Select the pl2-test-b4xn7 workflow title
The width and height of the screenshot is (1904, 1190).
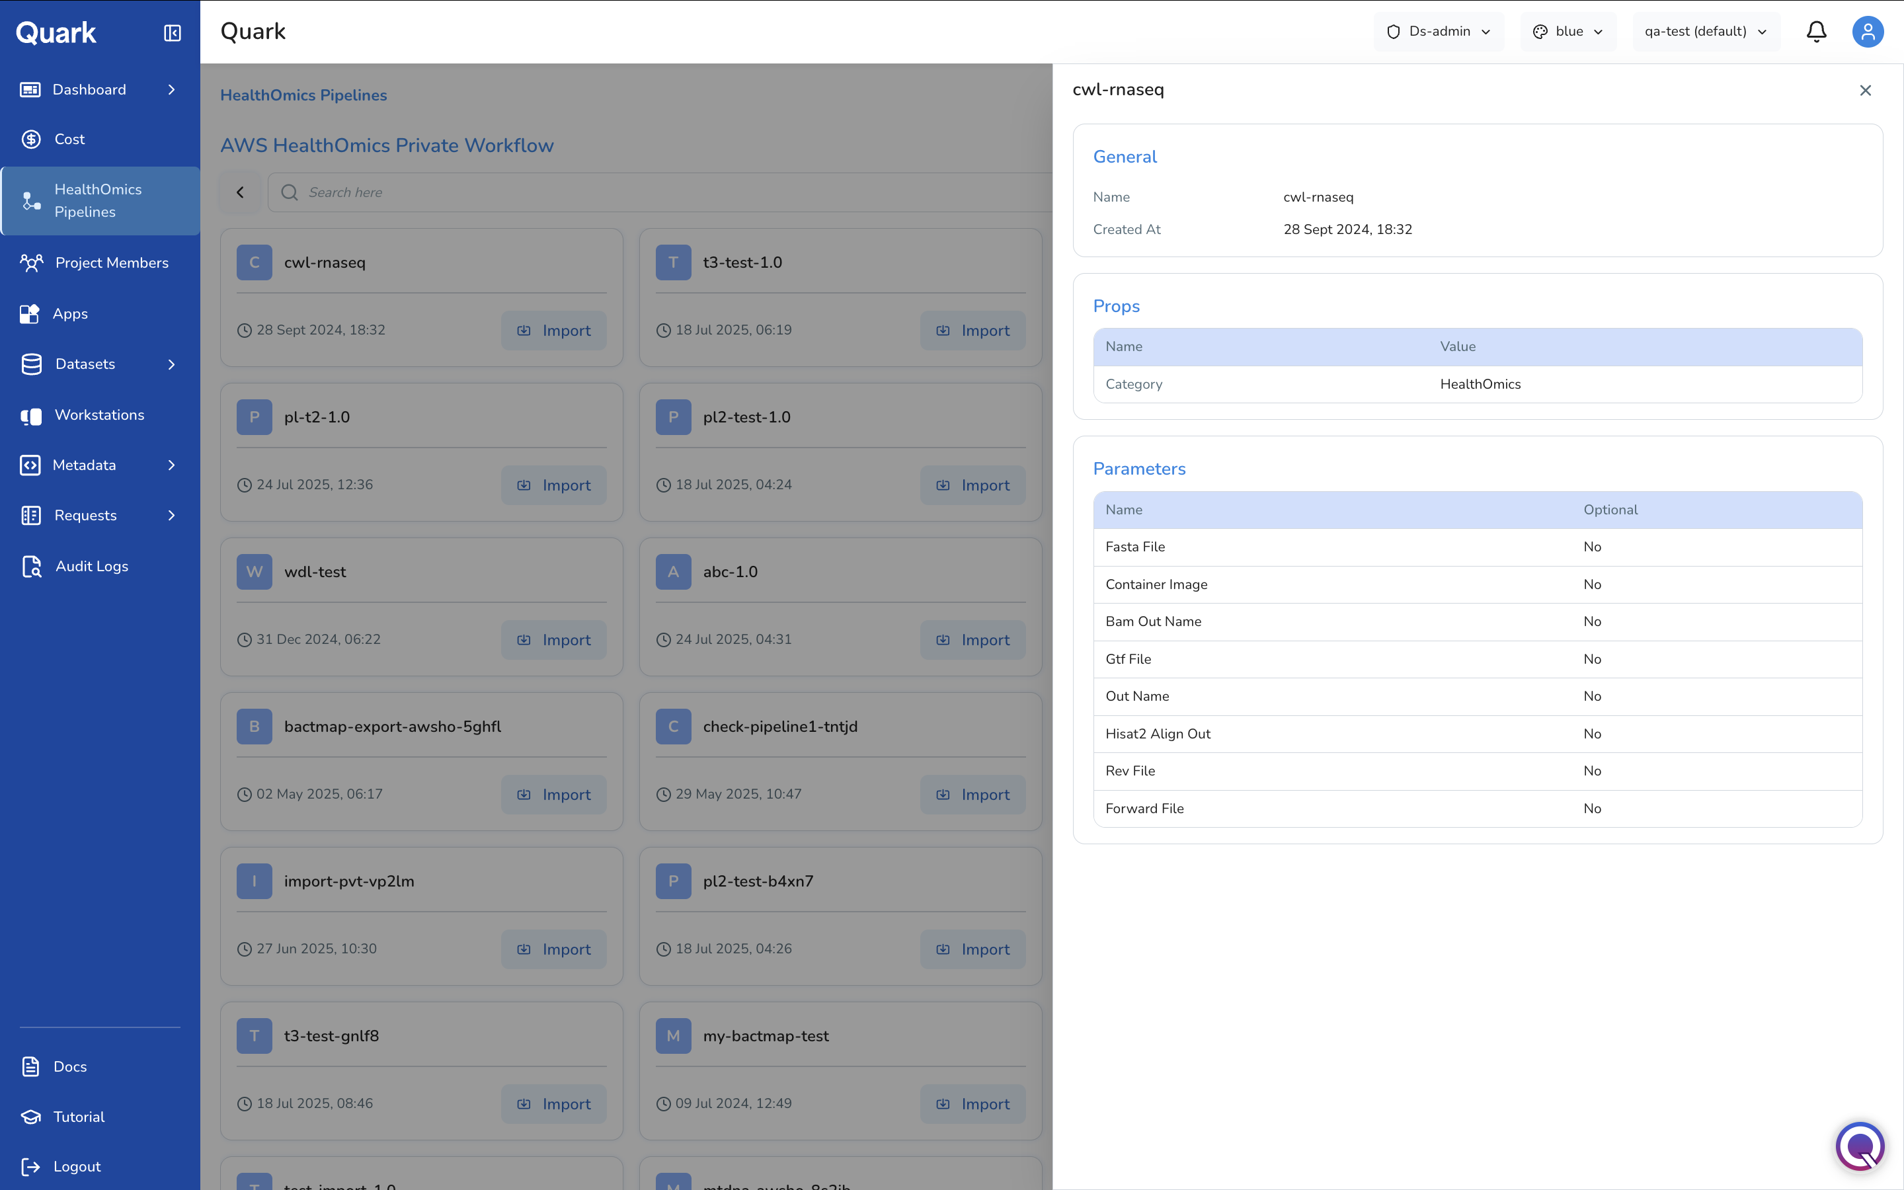pyautogui.click(x=758, y=881)
